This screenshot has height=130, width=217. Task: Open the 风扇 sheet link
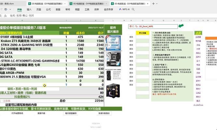[x=198, y=73]
